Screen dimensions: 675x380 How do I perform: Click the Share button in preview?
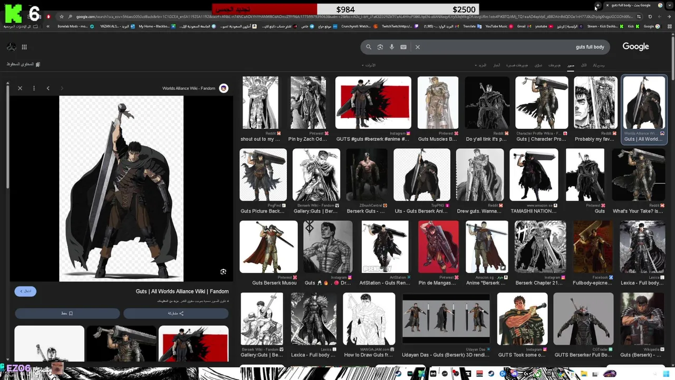coord(176,313)
